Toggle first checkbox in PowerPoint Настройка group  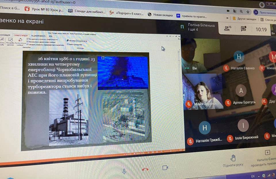(28, 39)
